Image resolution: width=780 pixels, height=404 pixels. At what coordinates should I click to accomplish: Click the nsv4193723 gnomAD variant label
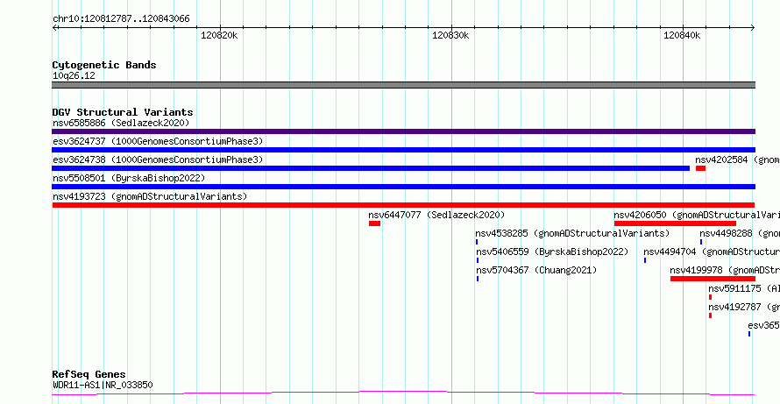pyautogui.click(x=150, y=196)
